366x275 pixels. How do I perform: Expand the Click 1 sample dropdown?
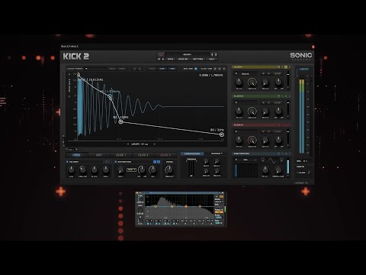tap(236, 73)
